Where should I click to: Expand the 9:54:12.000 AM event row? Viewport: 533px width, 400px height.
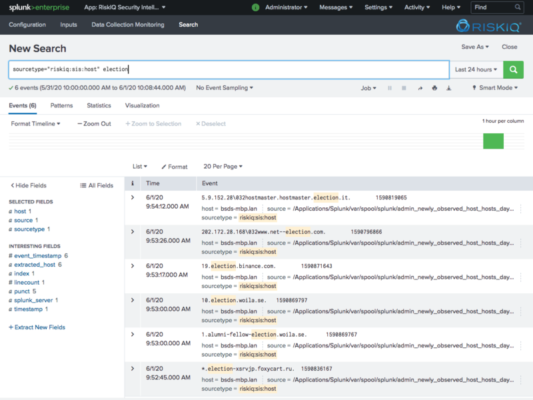coord(133,197)
